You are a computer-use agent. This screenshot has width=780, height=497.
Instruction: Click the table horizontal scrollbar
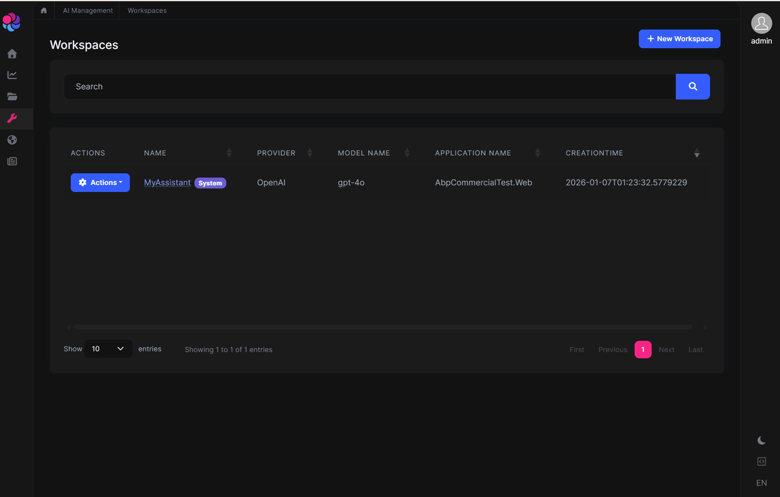(383, 327)
